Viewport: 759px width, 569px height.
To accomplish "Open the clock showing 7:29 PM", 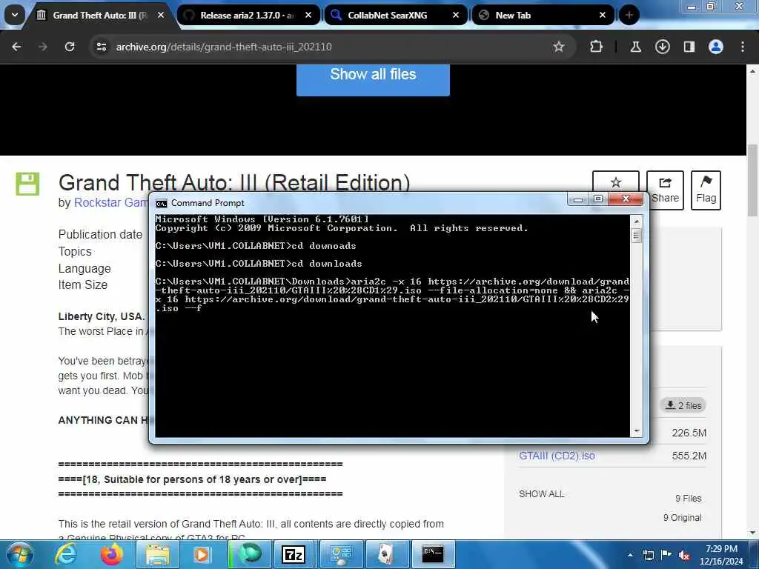I will point(721,555).
